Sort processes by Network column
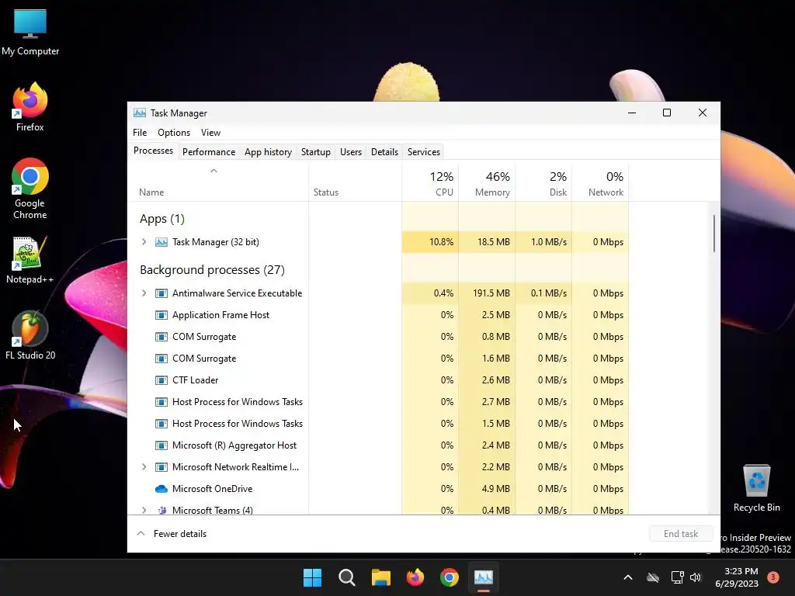 pos(600,183)
